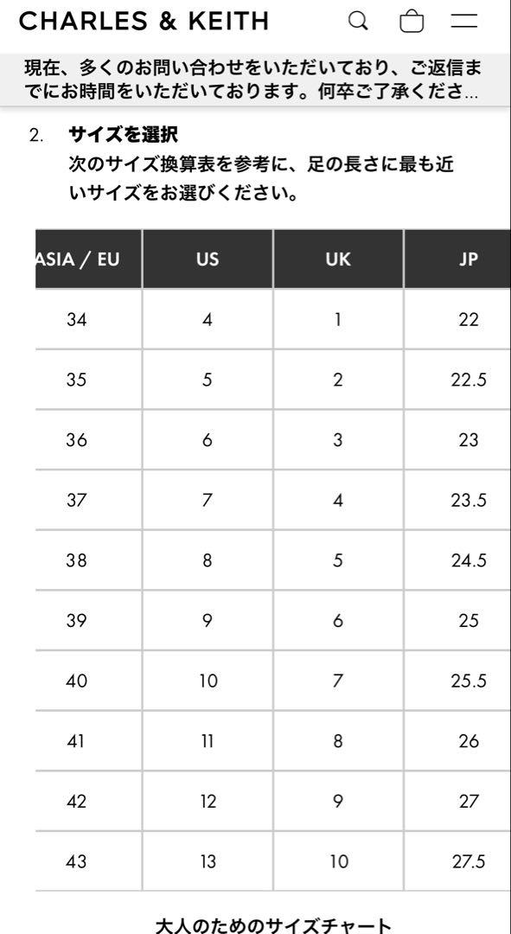The image size is (511, 934).
Task: Click the JP size 27 cell
Action: tap(457, 801)
